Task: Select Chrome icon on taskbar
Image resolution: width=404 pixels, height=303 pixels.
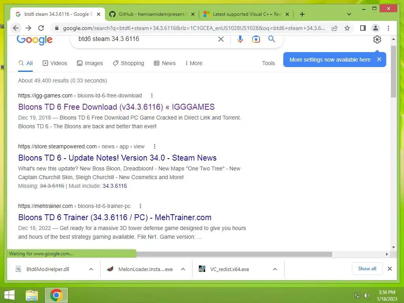Action: (x=56, y=295)
